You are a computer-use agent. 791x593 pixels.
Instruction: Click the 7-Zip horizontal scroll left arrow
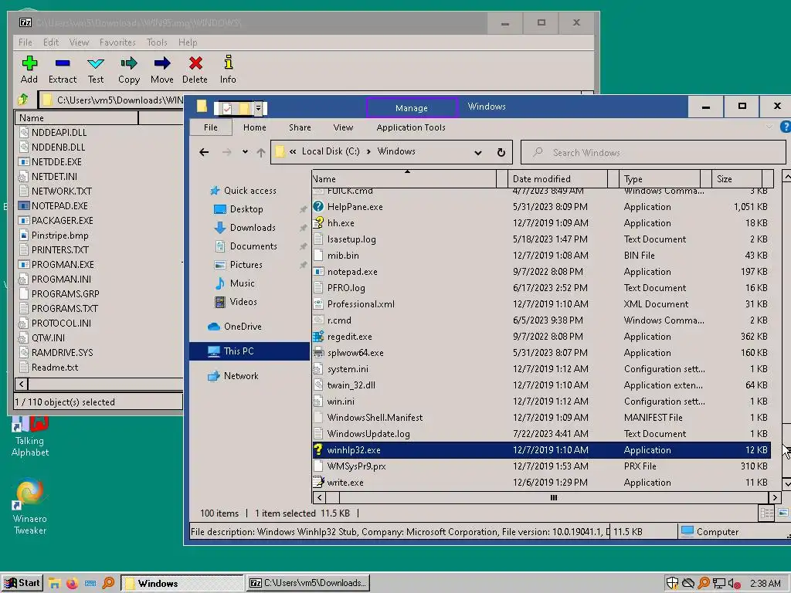pos(21,385)
